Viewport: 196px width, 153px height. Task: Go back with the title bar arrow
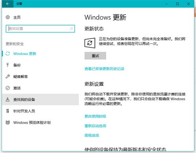pyautogui.click(x=7, y=4)
